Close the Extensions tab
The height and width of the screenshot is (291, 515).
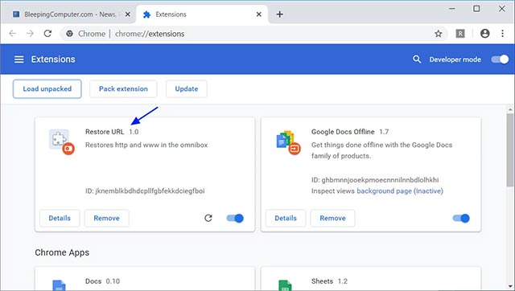point(259,14)
